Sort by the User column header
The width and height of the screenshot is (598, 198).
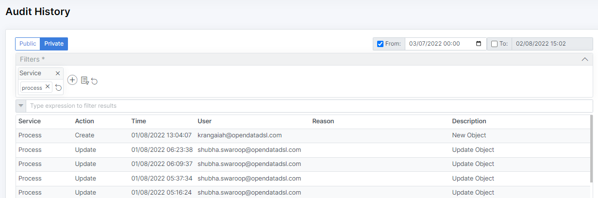(204, 121)
